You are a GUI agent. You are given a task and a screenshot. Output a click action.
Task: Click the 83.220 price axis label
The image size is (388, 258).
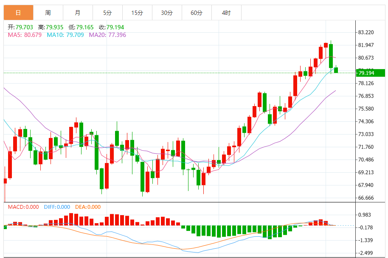[366, 32]
